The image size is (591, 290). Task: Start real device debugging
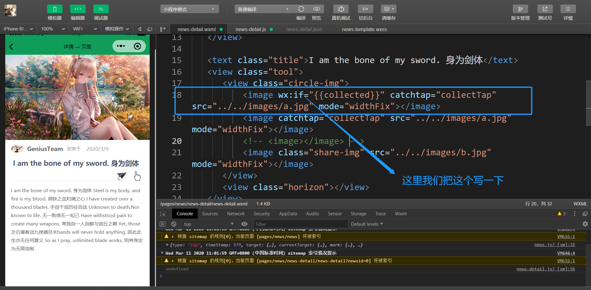341,9
